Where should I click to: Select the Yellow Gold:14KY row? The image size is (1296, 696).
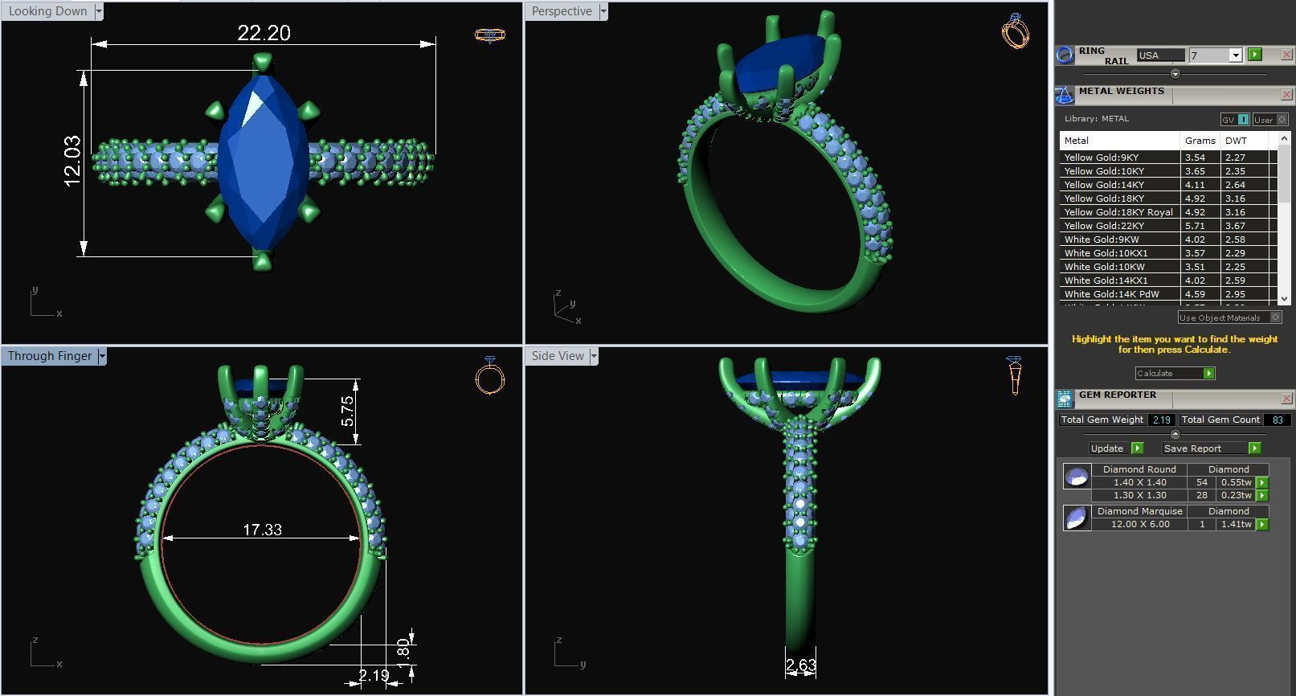click(1168, 185)
